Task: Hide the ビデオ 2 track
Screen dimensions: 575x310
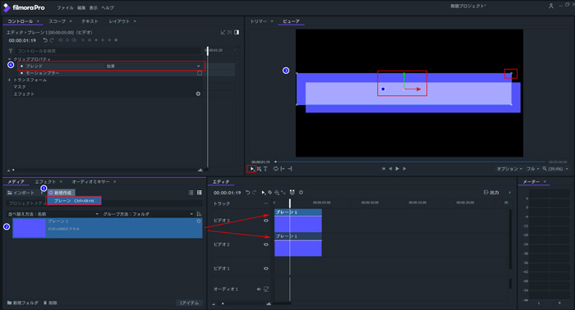Action: point(266,244)
